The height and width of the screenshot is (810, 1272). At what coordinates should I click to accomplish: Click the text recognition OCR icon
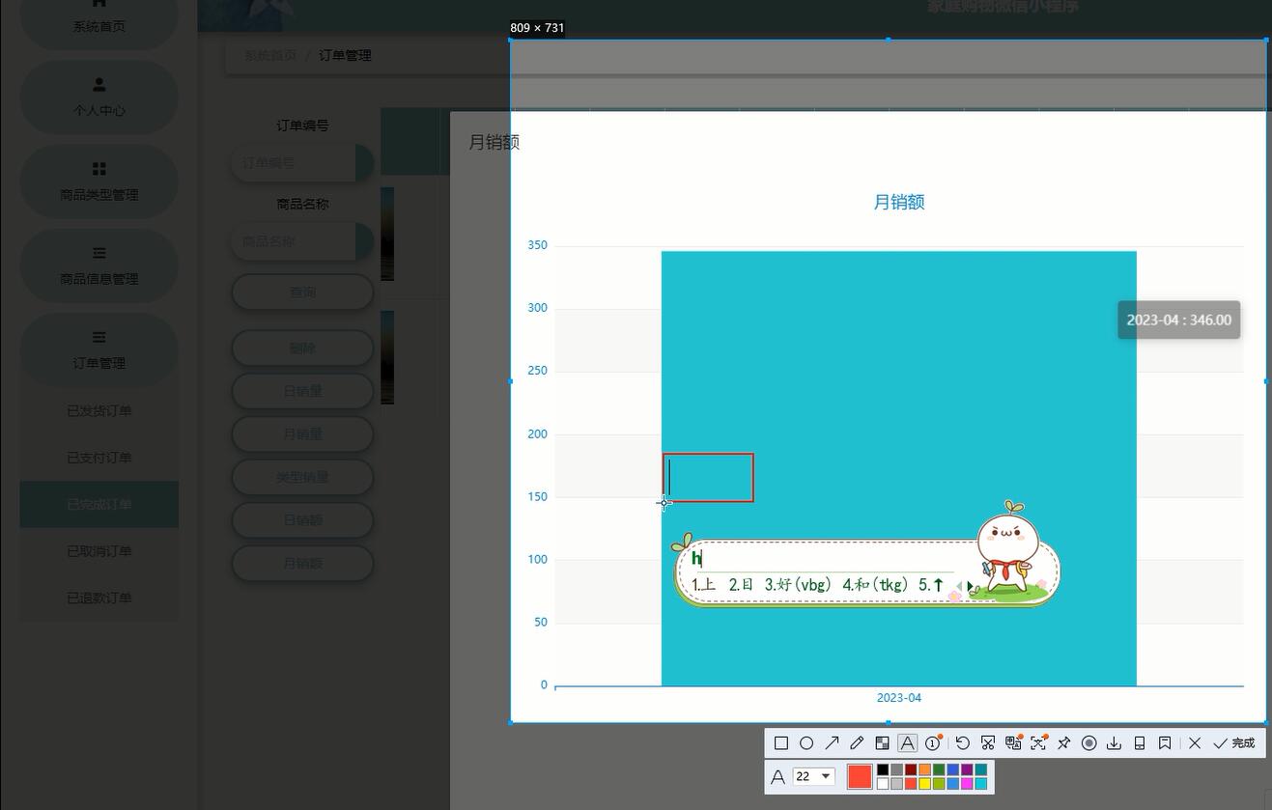click(1038, 742)
